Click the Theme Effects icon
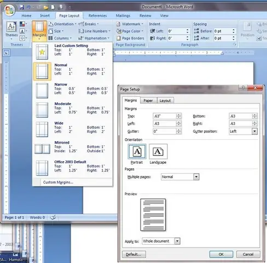267x263 pixels. point(22,38)
